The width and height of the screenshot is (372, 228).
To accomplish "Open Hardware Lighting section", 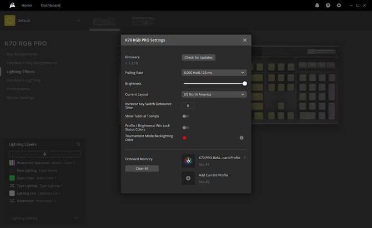I will pos(23,80).
